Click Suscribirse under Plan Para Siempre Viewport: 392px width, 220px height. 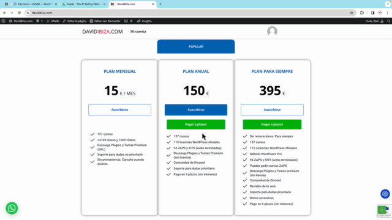tap(272, 110)
